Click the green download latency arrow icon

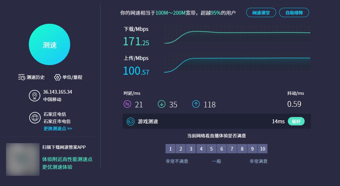point(162,104)
